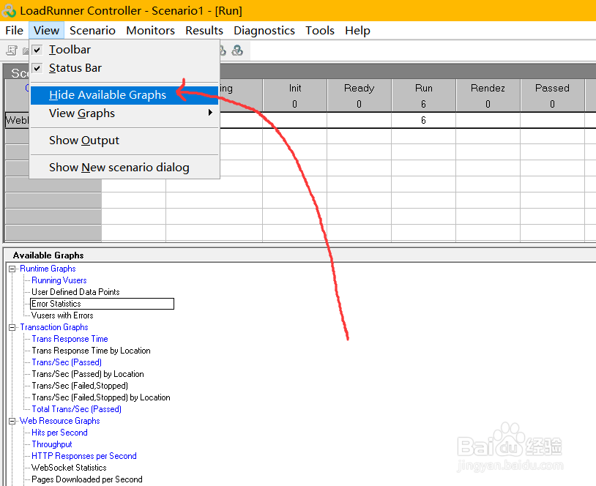Open the Monitors menu
Viewport: 596px width, 486px height.
[x=151, y=31]
